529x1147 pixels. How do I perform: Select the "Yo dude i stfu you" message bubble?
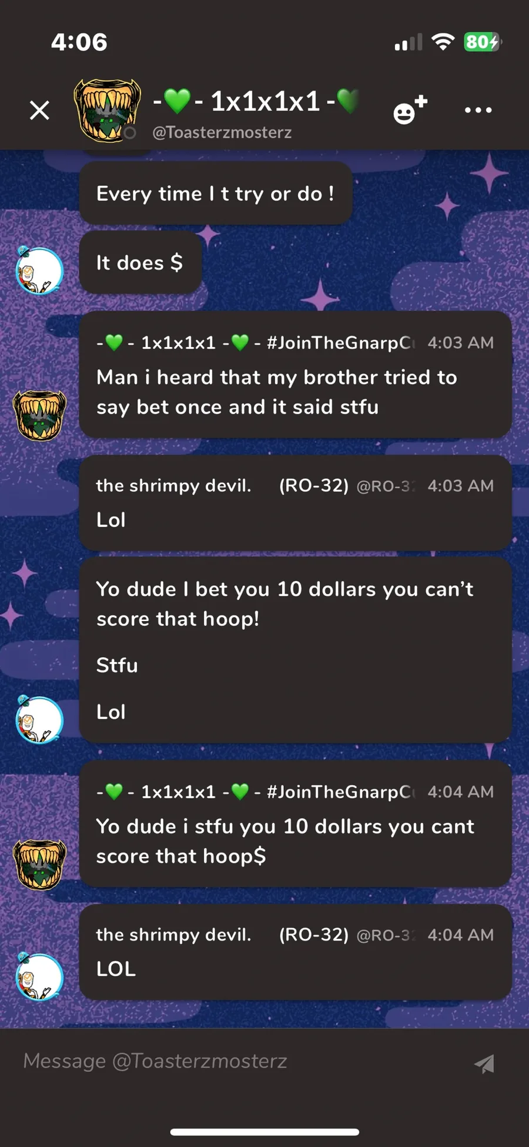coord(295,823)
